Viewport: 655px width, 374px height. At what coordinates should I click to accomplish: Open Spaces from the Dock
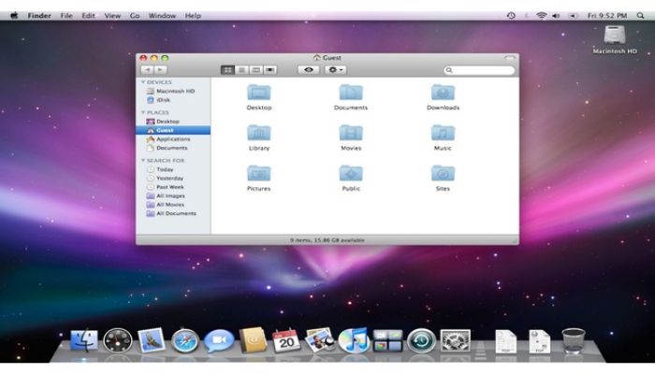(x=387, y=340)
